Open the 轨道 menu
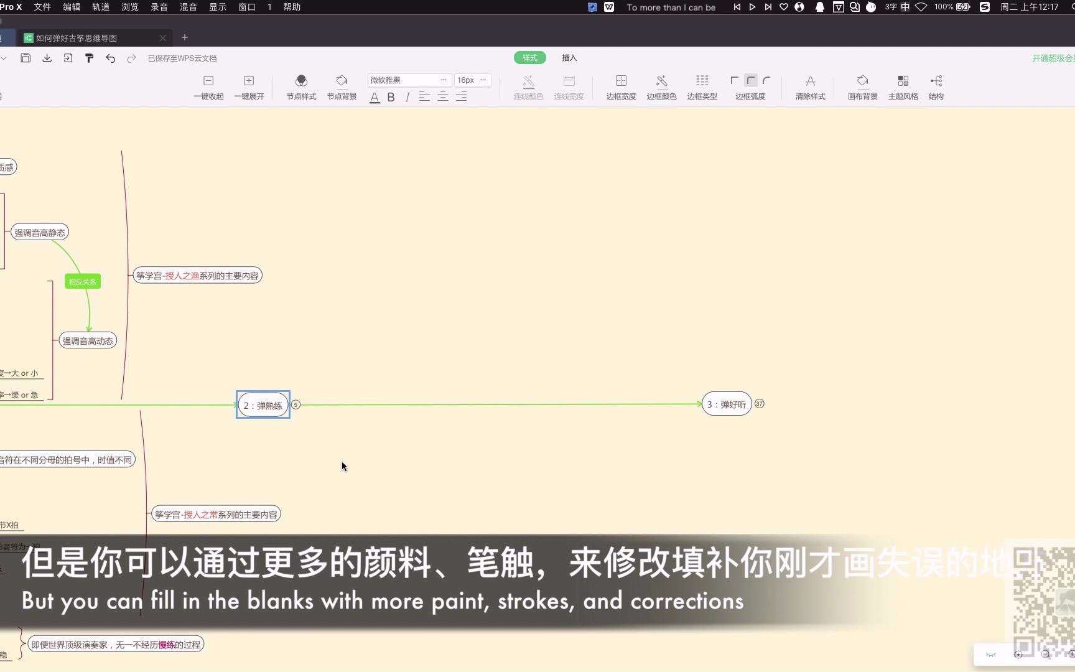Viewport: 1075px width, 672px height. coord(101,7)
